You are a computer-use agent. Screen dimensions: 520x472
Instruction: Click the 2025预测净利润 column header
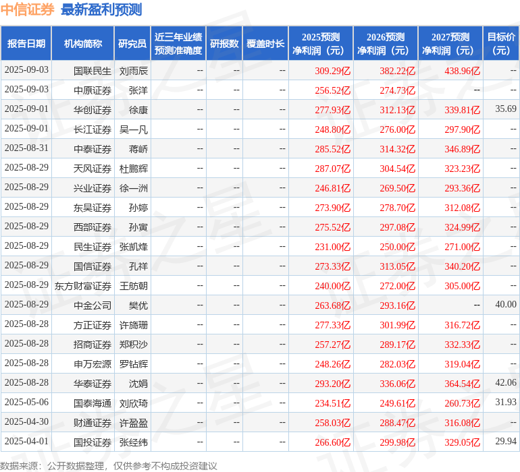click(321, 43)
